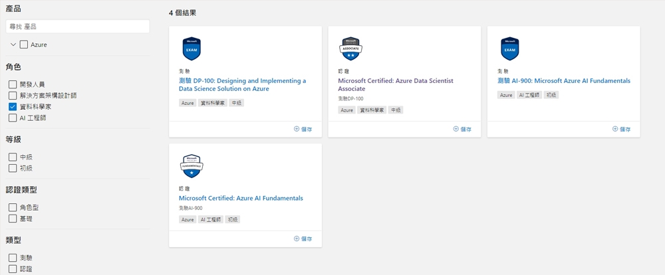
Task: Click 中級 tag on Data Scientist Associate card
Action: [x=395, y=110]
